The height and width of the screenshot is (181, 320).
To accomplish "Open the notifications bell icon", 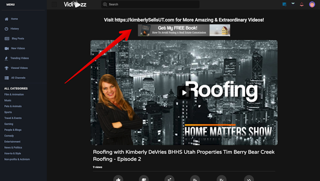I will click(302, 4).
